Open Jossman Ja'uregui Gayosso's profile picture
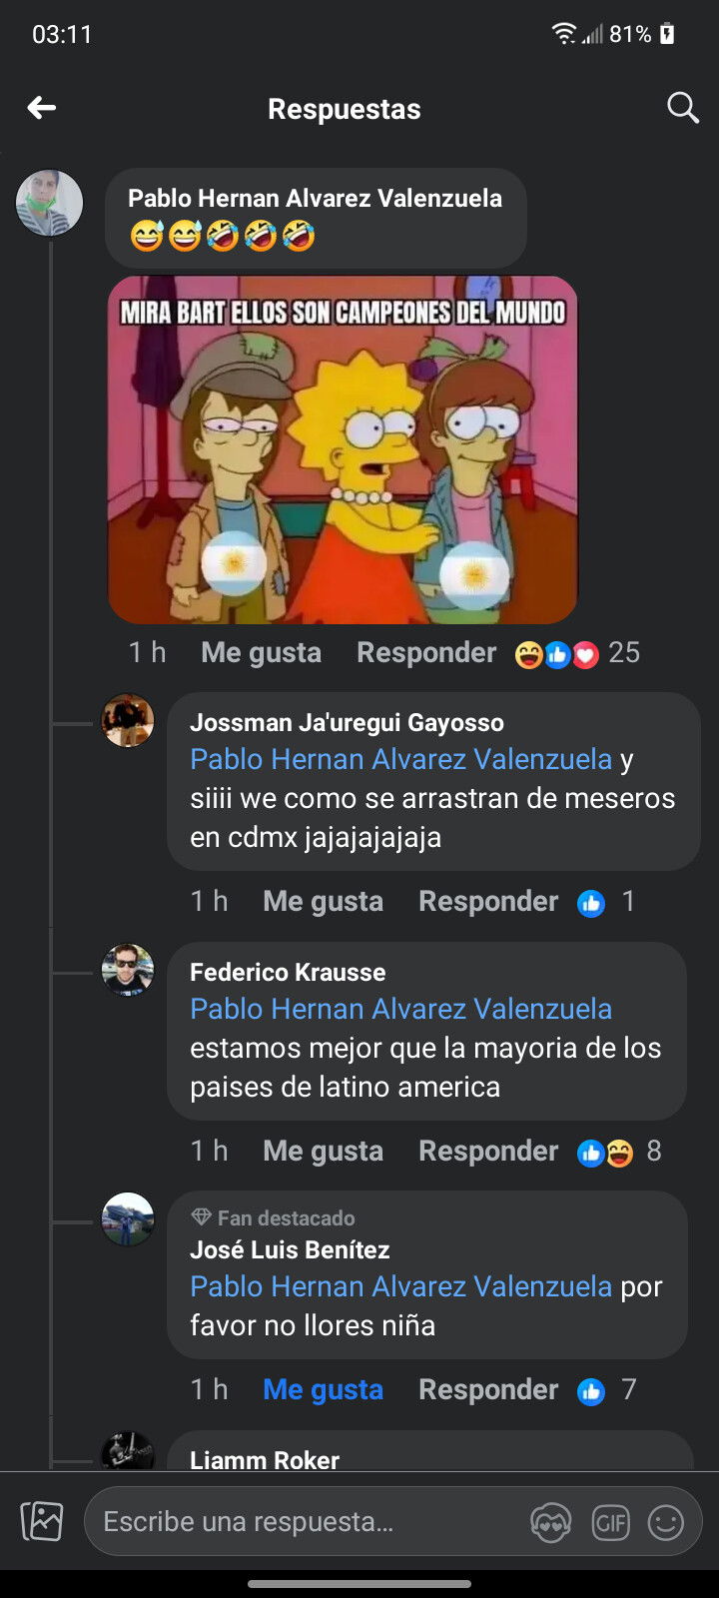719x1598 pixels. [128, 721]
